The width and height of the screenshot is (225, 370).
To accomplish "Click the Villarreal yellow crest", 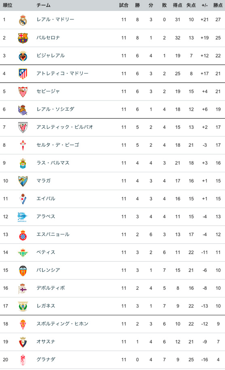I will tap(23, 56).
